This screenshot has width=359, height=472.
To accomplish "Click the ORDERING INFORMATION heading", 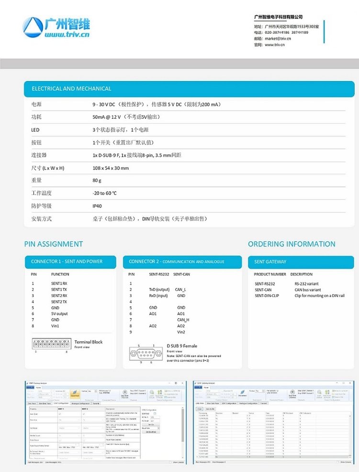I will [x=292, y=244].
